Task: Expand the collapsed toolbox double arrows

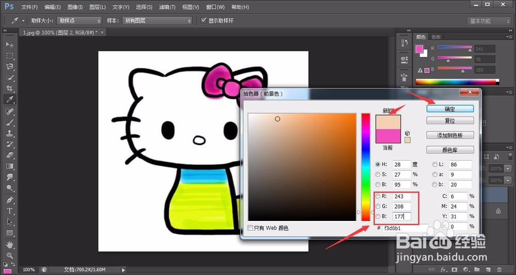Action: (5, 30)
